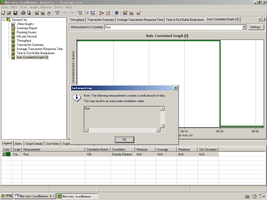
Task: Click the add comment speech-bubble chart icon
Action: pos(125,13)
